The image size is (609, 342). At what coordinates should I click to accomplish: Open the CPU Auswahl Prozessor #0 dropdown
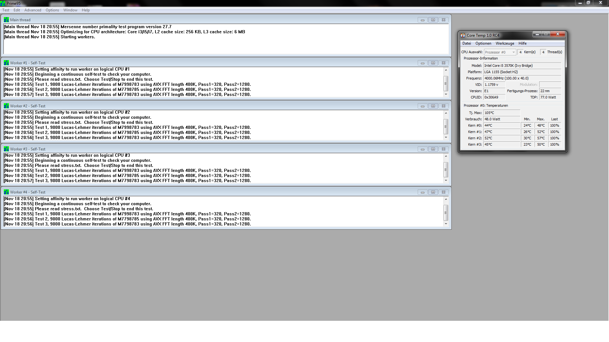[500, 52]
